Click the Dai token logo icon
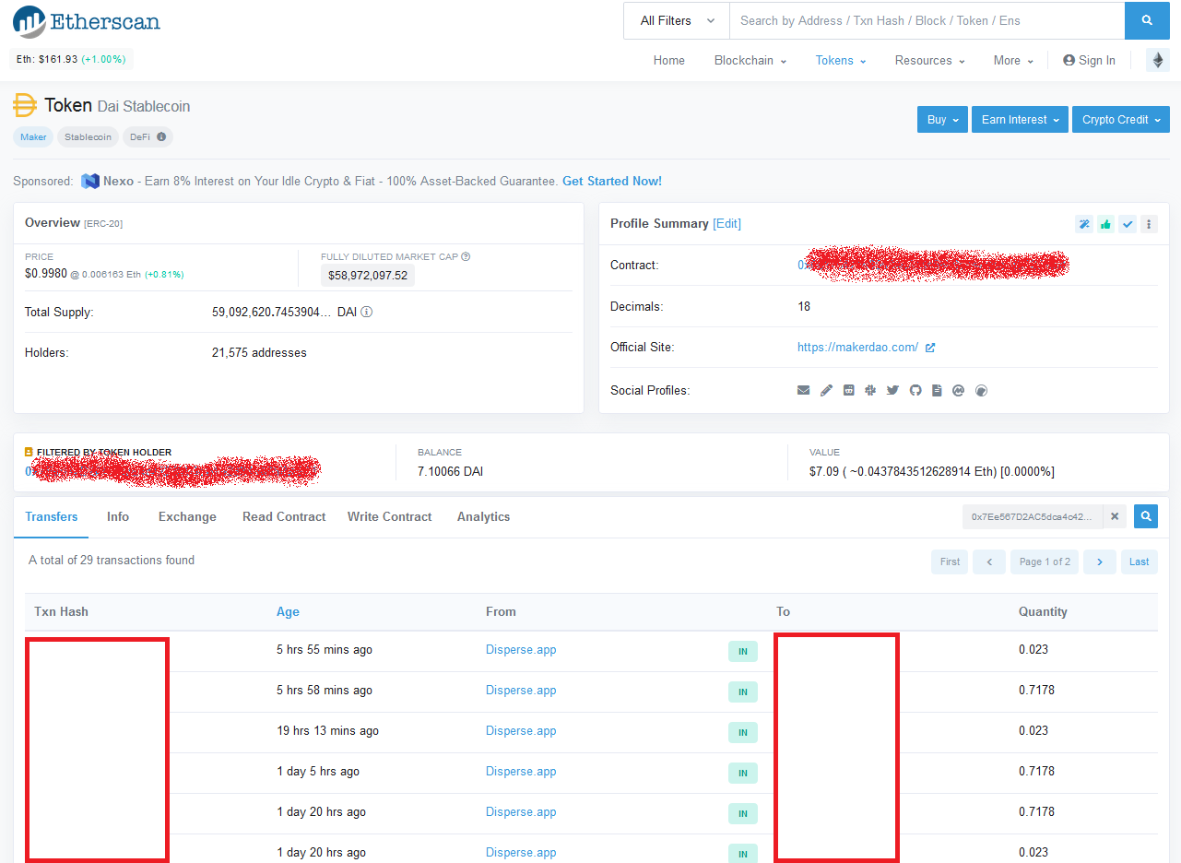The height and width of the screenshot is (863, 1181). 25,105
